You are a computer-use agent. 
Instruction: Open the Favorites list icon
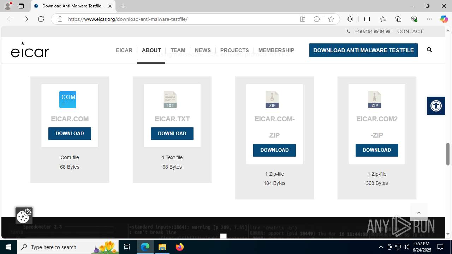383,19
